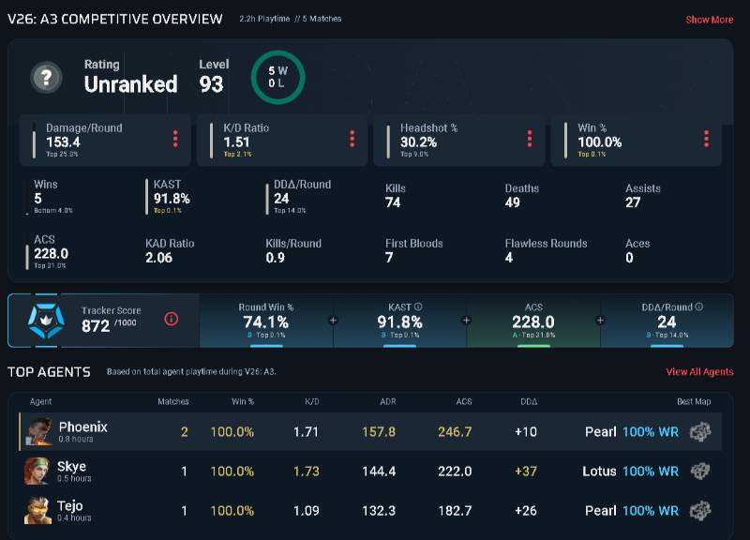The height and width of the screenshot is (540, 750).
Task: Click the Agent column header
Action: tap(40, 401)
